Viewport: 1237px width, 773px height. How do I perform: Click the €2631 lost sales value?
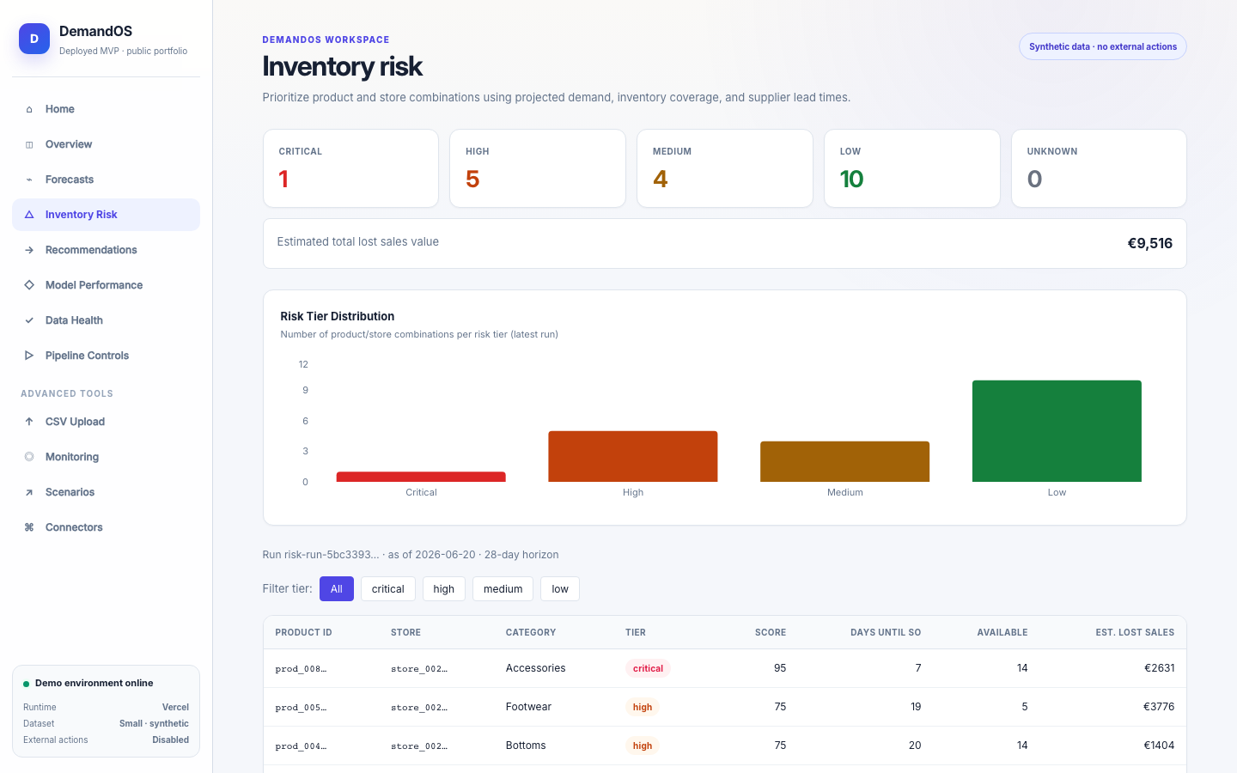1159,668
